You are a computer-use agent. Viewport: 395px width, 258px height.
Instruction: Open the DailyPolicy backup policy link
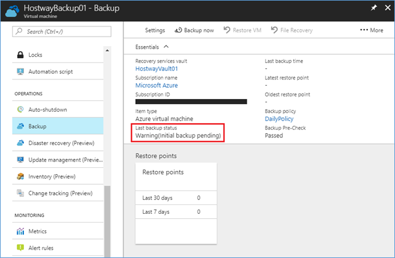pyautogui.click(x=279, y=119)
